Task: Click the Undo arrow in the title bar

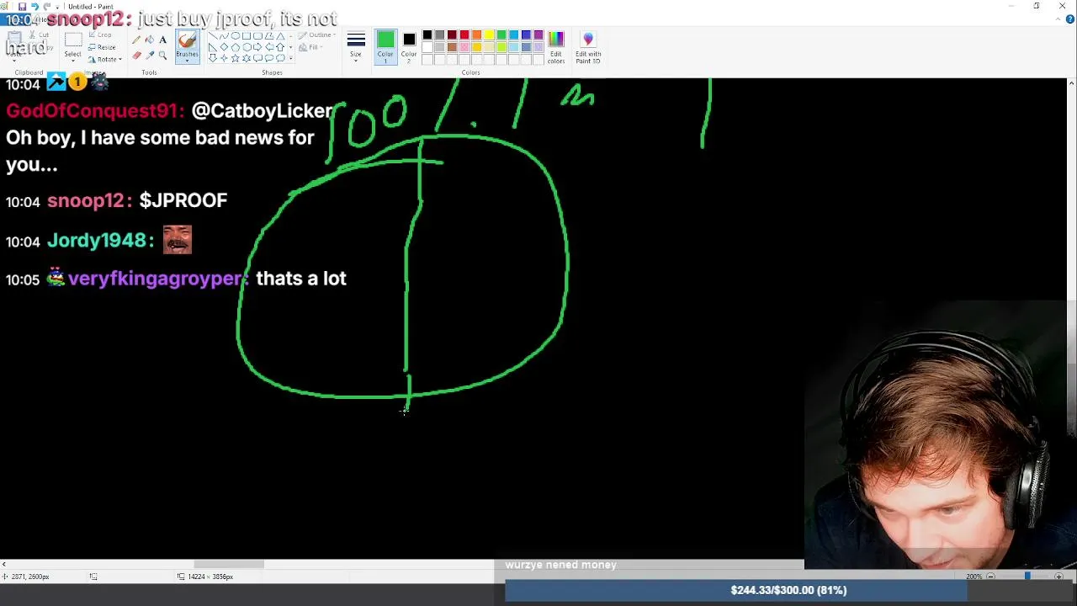Action: [34, 6]
